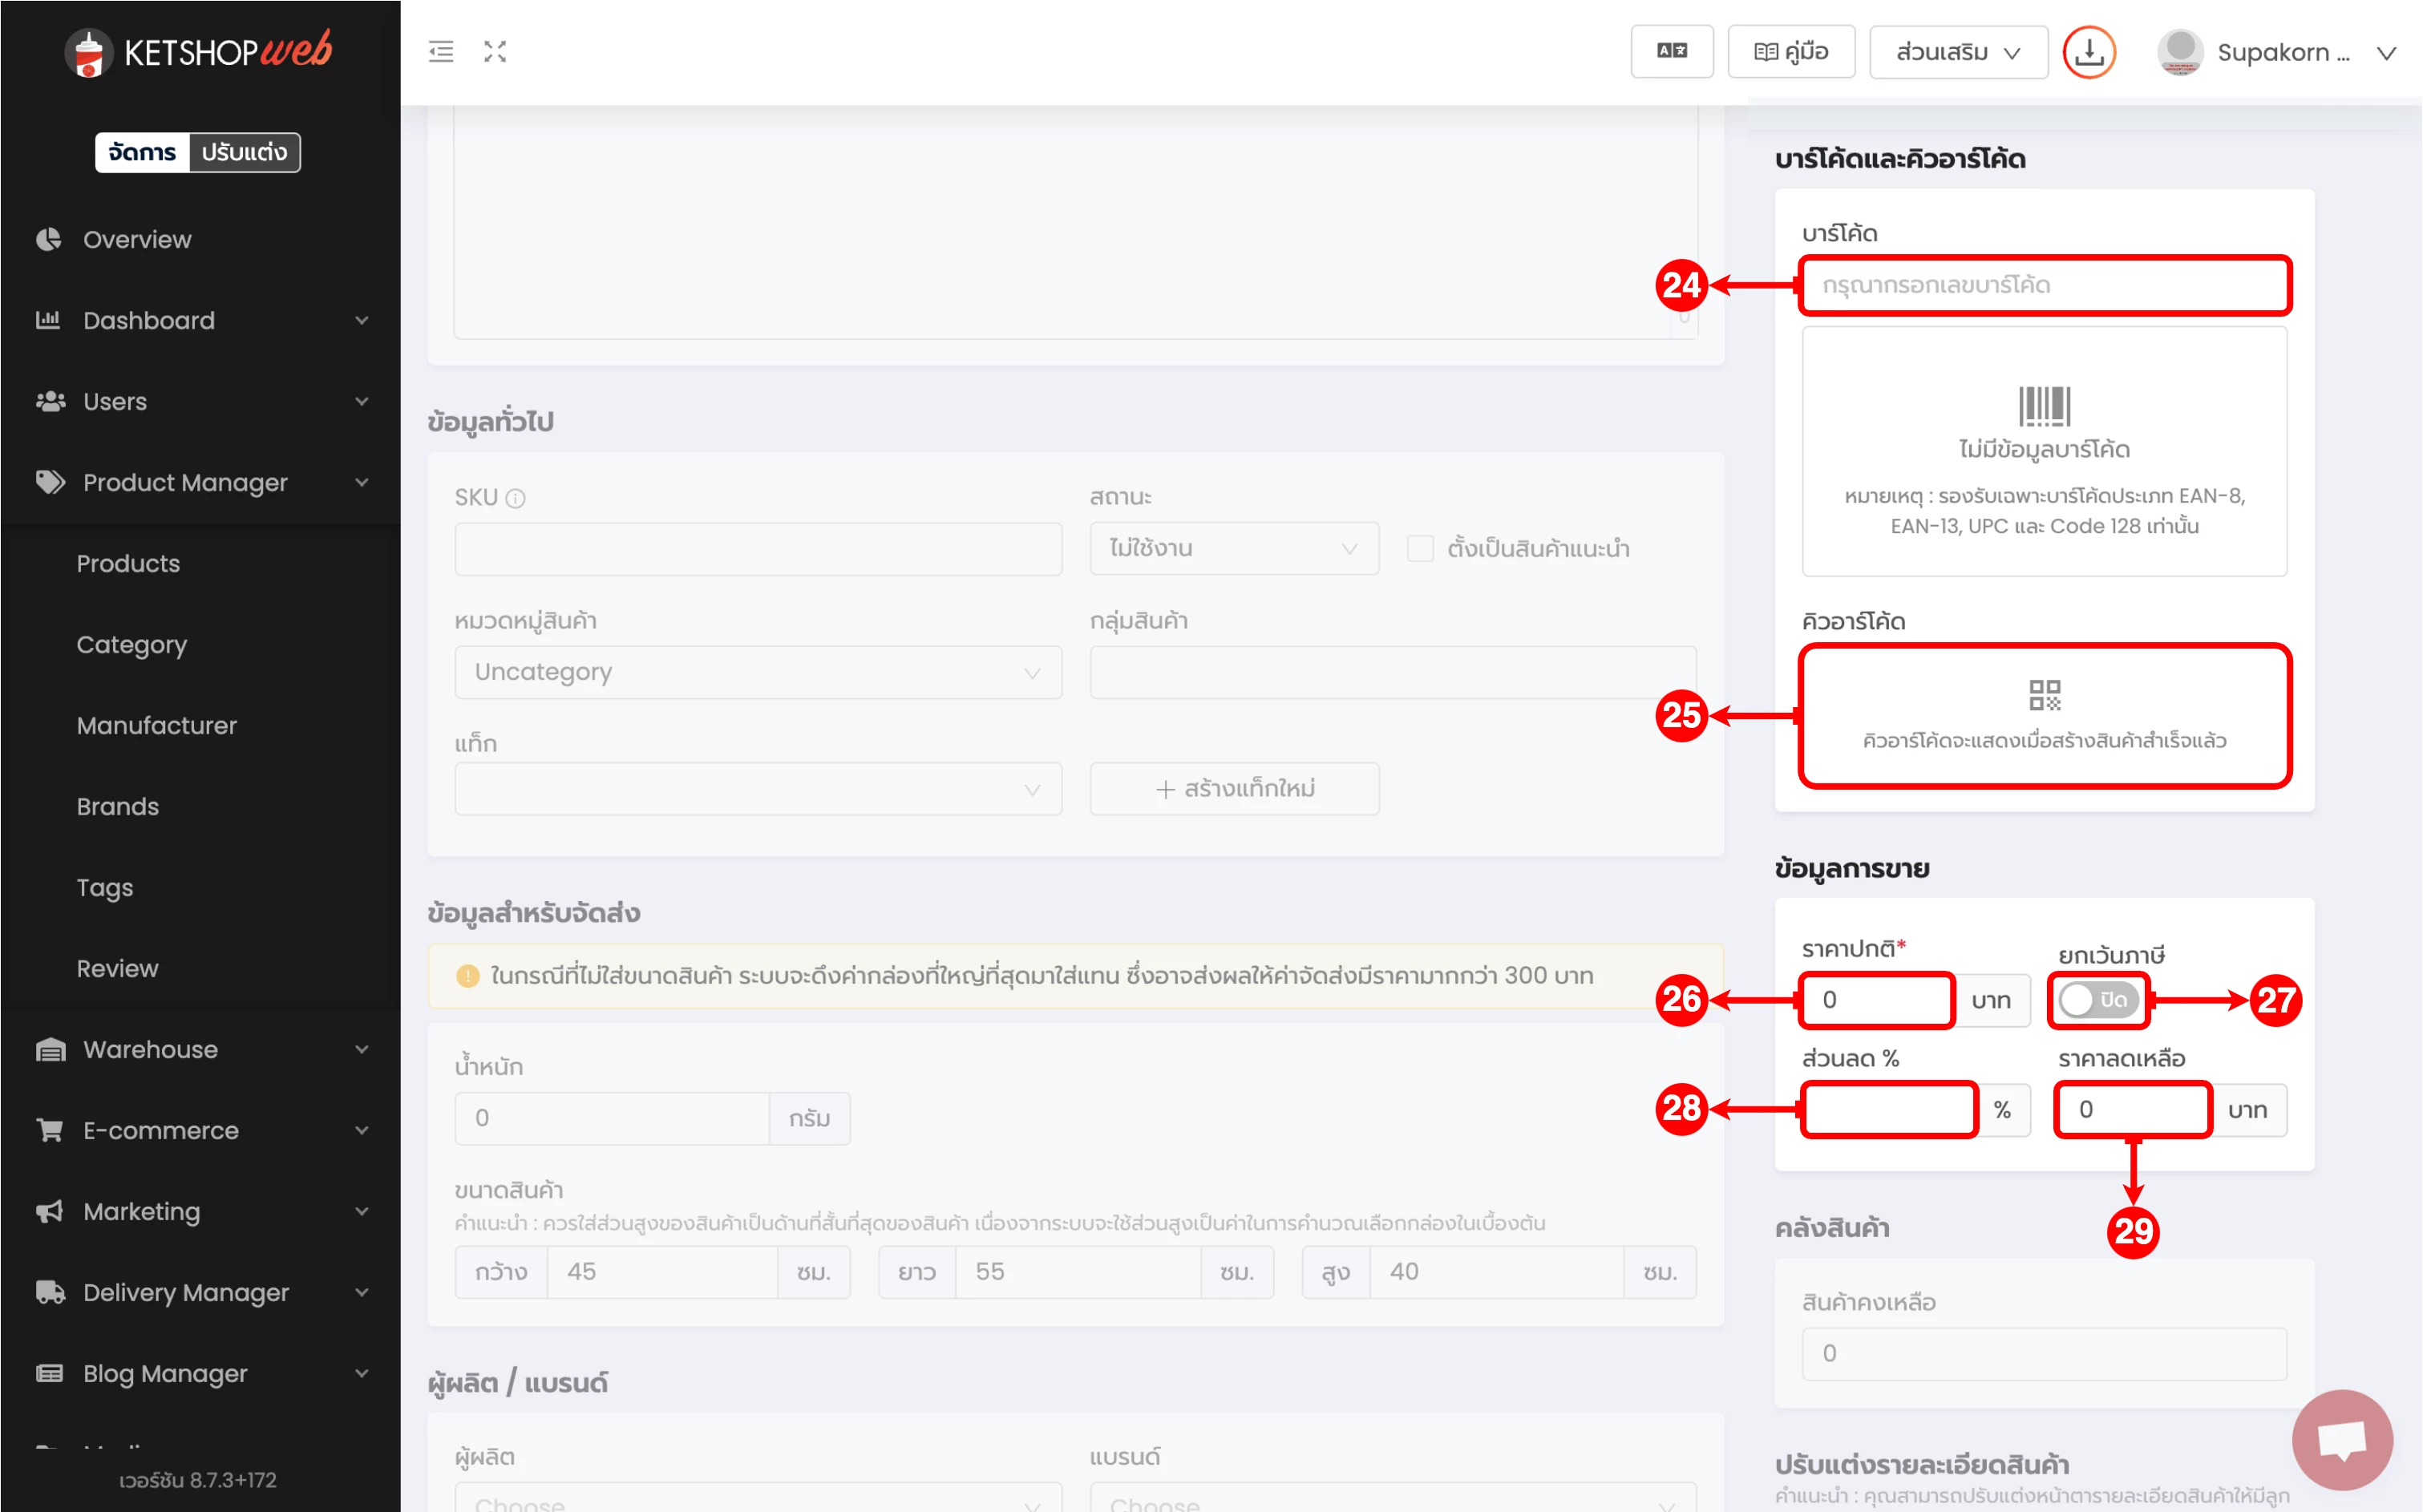Screen dimensions: 2423x1512
Task: Expand the Blog Manager chevron
Action: pos(362,1373)
